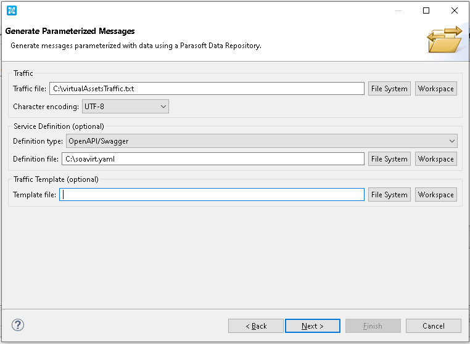The width and height of the screenshot is (470, 344).
Task: Click the empty Template file field
Action: 212,195
